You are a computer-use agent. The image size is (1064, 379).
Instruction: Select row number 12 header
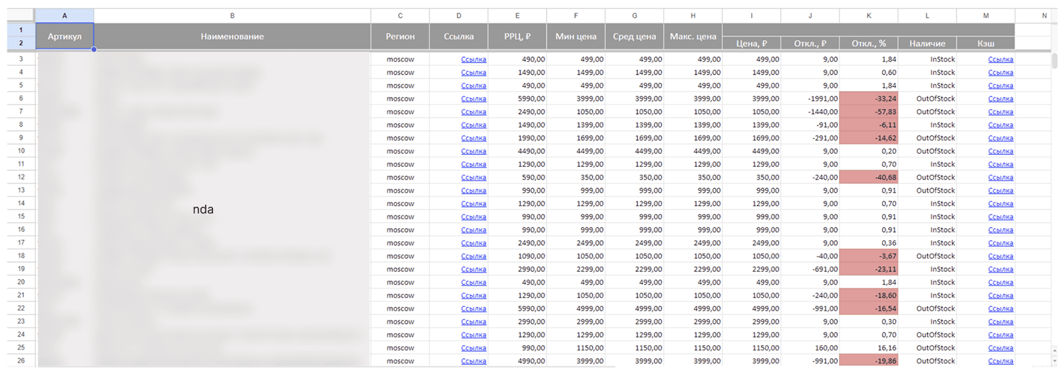(x=21, y=177)
